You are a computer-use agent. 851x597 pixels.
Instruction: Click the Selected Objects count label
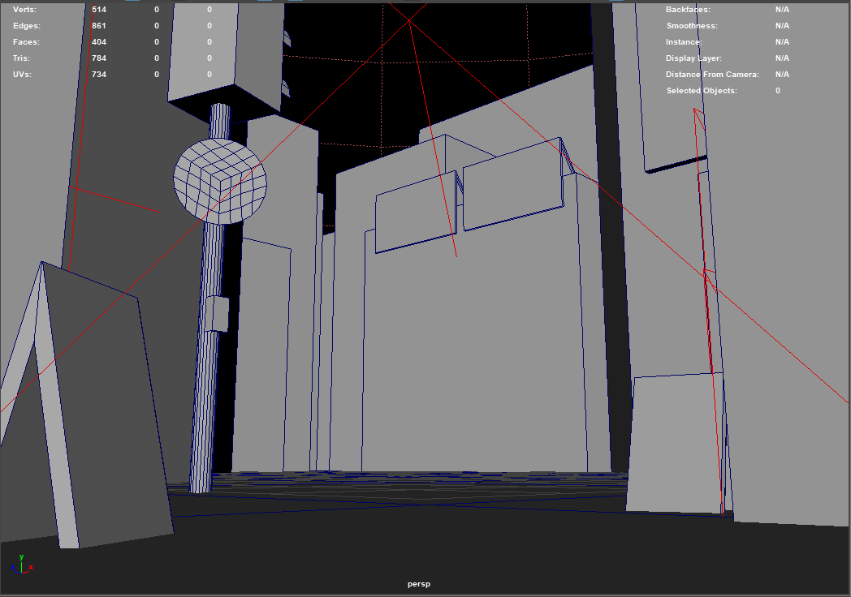coord(702,91)
